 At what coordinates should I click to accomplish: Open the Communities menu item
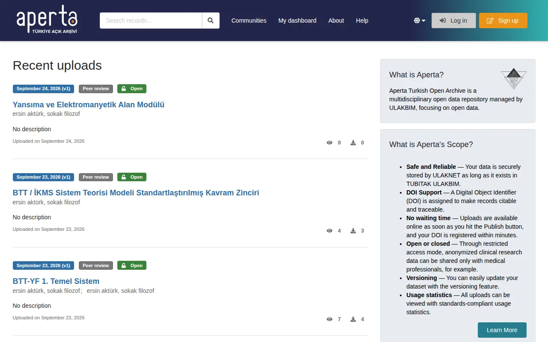click(x=249, y=21)
